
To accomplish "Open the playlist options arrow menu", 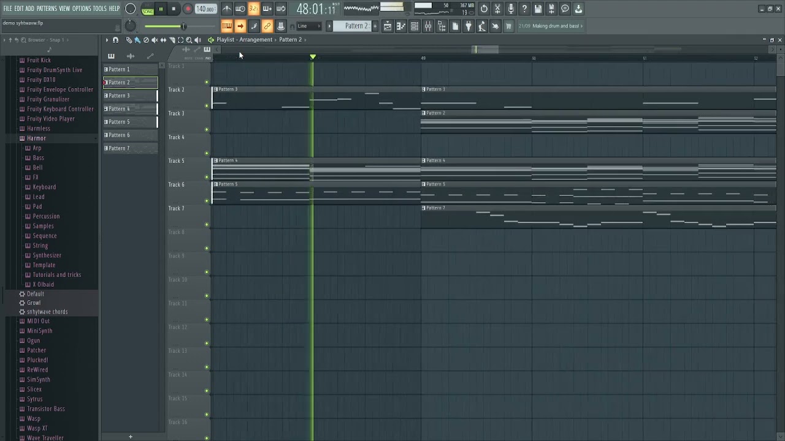I will click(107, 40).
